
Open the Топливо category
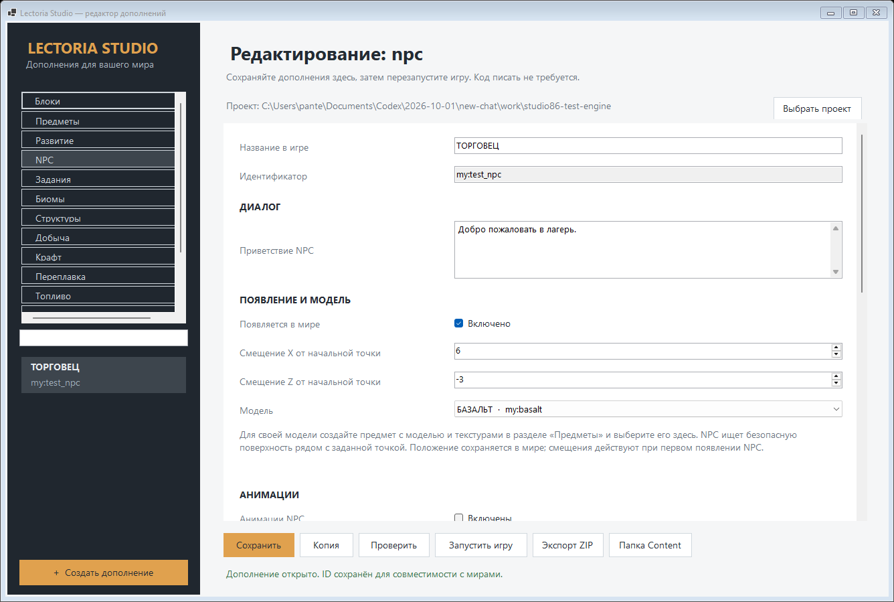click(x=98, y=295)
